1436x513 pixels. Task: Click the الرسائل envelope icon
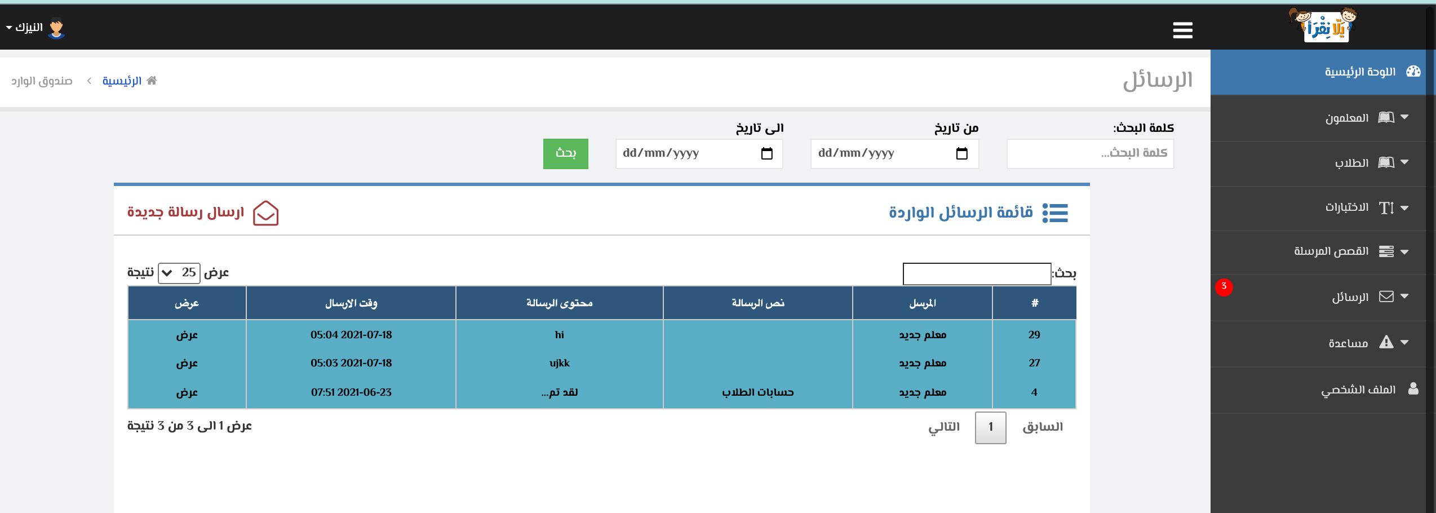coord(1386,297)
